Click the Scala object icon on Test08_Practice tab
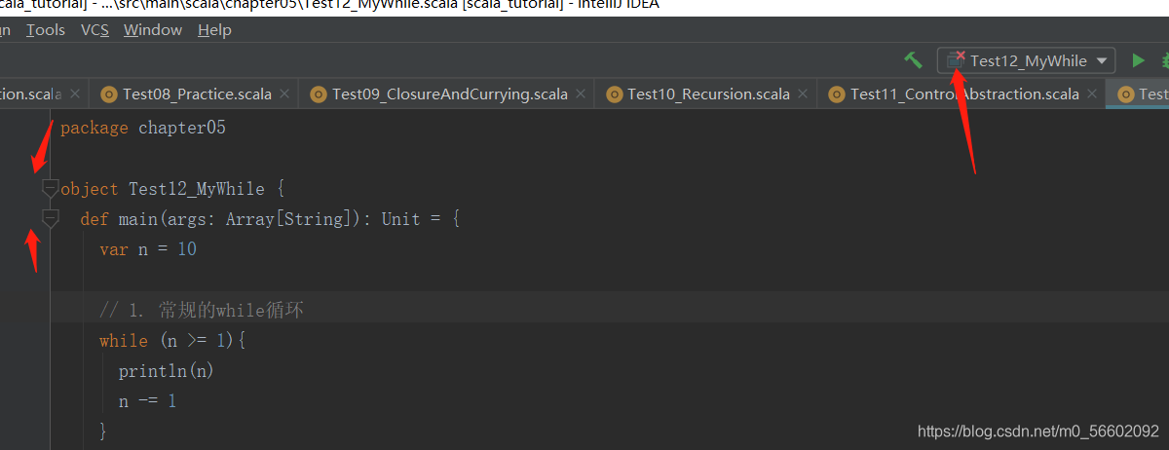This screenshot has height=450, width=1169. 108,94
